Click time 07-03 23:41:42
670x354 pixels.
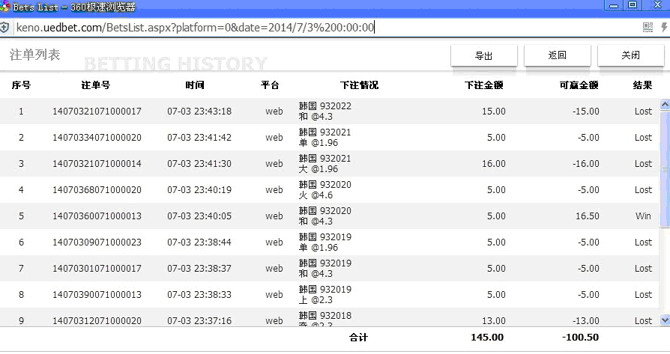pos(199,138)
